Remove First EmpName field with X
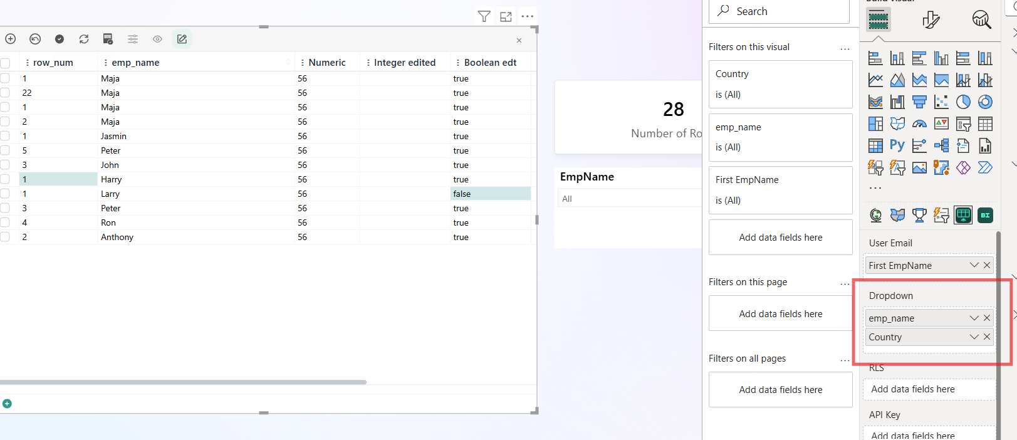The height and width of the screenshot is (440, 1017). [987, 265]
